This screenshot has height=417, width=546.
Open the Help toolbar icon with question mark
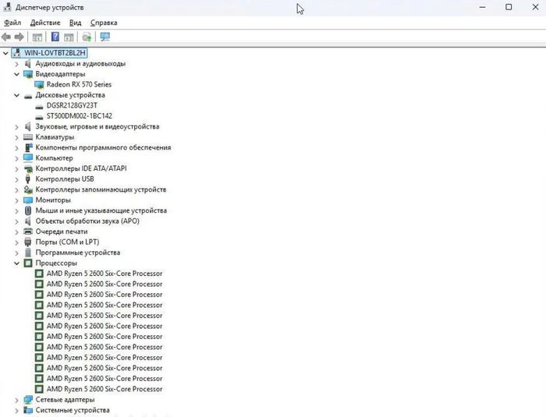click(x=55, y=37)
